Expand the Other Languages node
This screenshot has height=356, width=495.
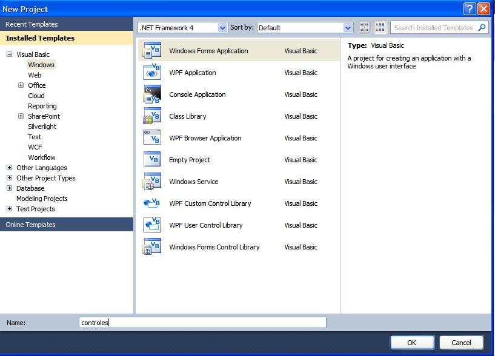coord(10,168)
